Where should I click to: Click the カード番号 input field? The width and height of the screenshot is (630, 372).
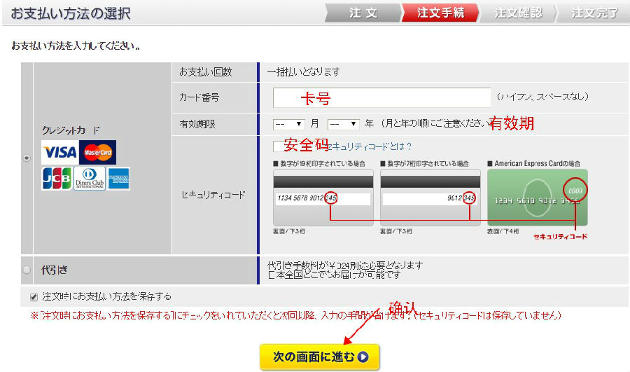(x=381, y=97)
